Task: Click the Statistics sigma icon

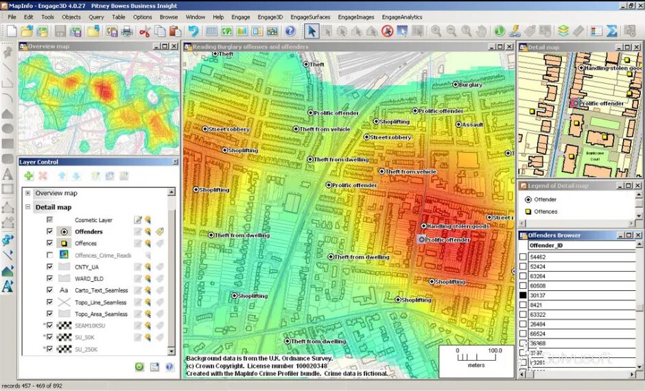Action: [611, 32]
